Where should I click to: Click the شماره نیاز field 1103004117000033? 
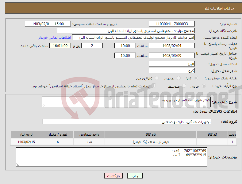[172, 24]
